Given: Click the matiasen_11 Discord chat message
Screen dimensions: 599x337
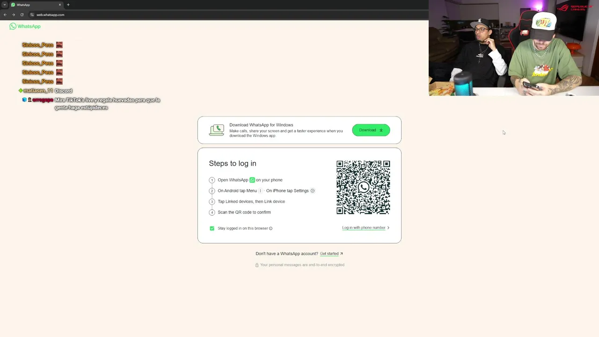Looking at the screenshot, I should (x=45, y=91).
